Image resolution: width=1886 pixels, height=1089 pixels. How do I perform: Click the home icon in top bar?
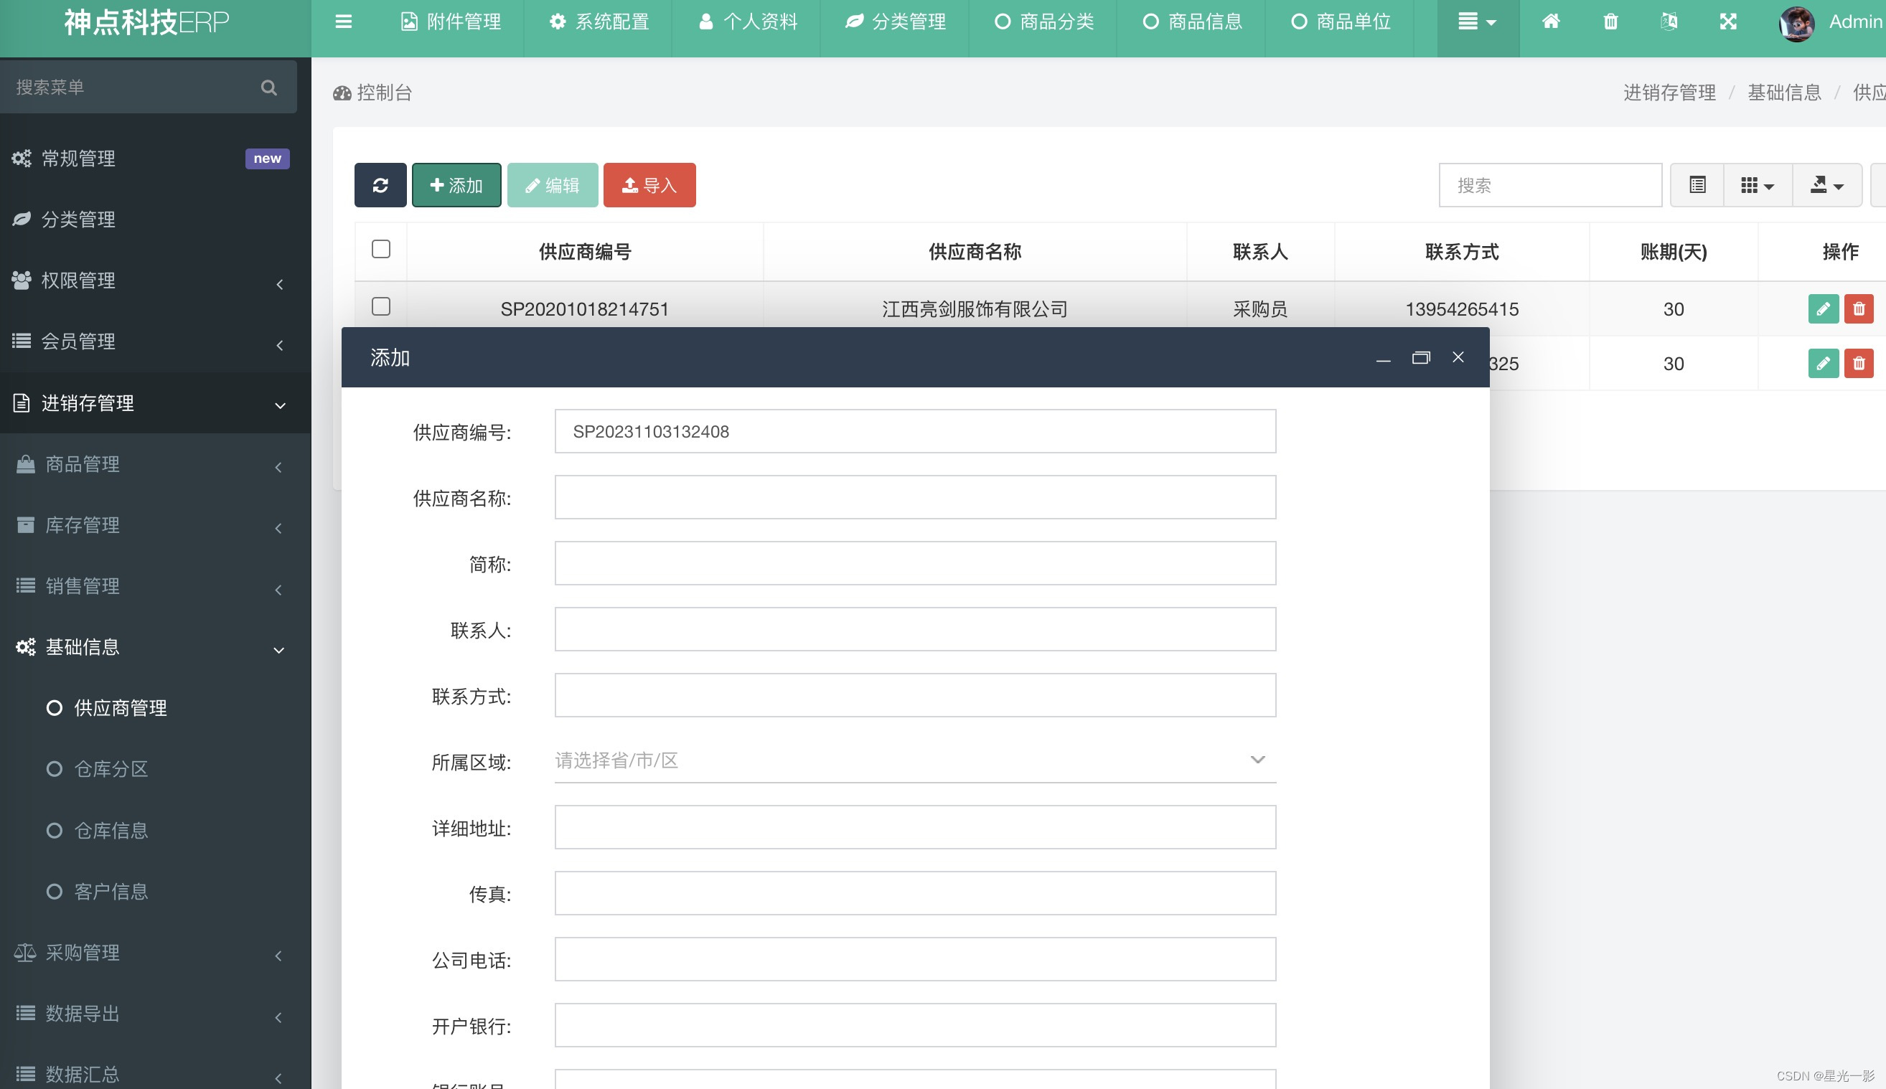(x=1551, y=22)
